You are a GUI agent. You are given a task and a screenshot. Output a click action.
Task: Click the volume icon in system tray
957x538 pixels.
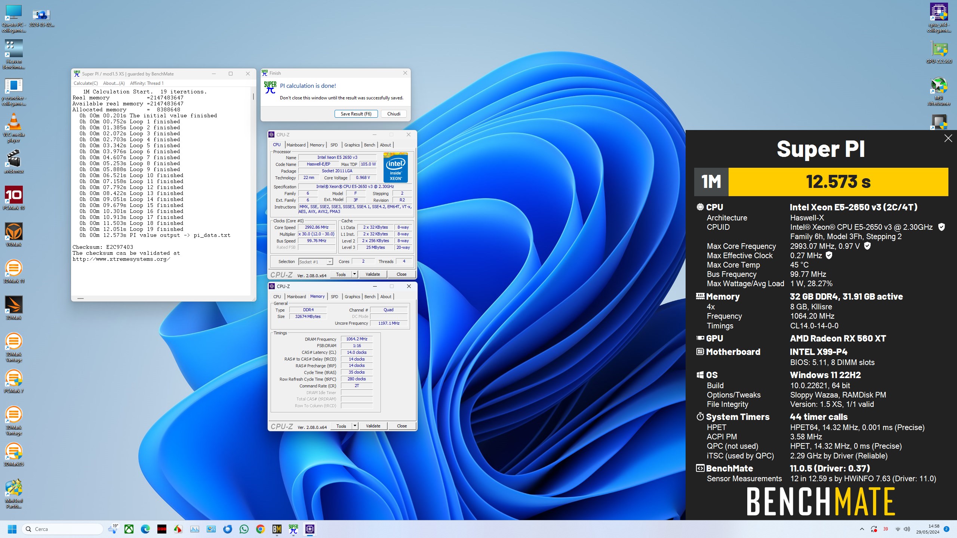(907, 529)
